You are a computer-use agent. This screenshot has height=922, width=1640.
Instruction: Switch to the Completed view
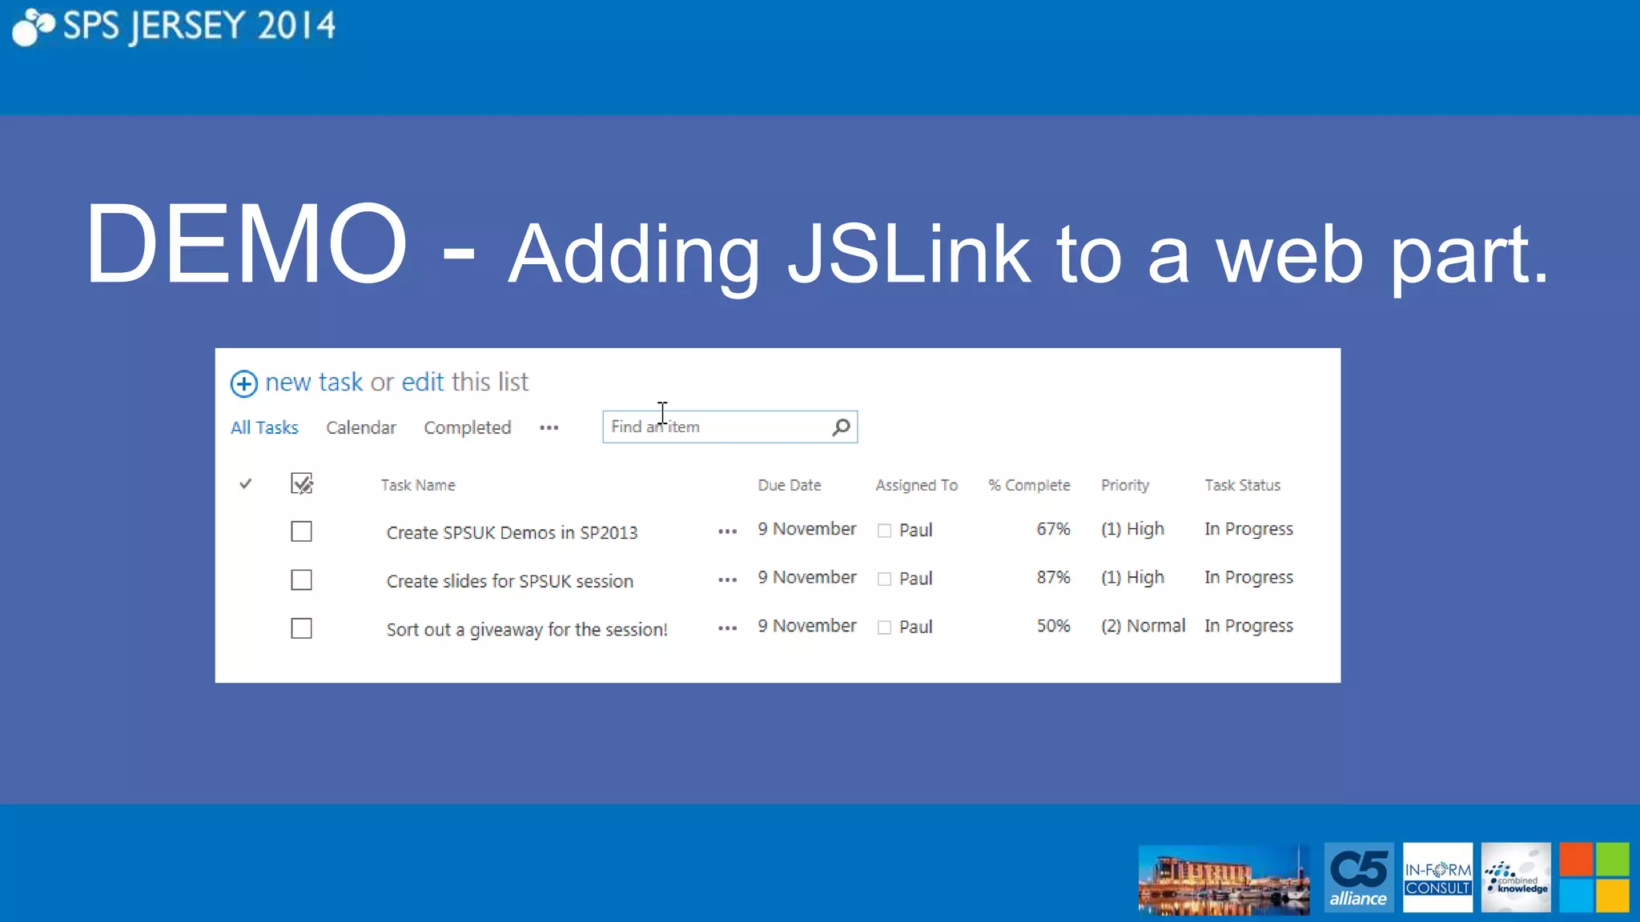467,428
